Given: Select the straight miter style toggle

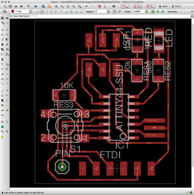Looking at the screenshot, I should click(x=120, y=12).
